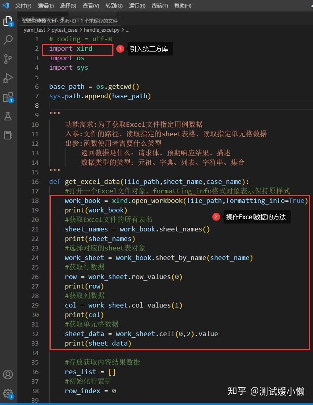Viewport: 313px width, 405px height.
Task: Click the empty current line 8
Action: click(181, 106)
